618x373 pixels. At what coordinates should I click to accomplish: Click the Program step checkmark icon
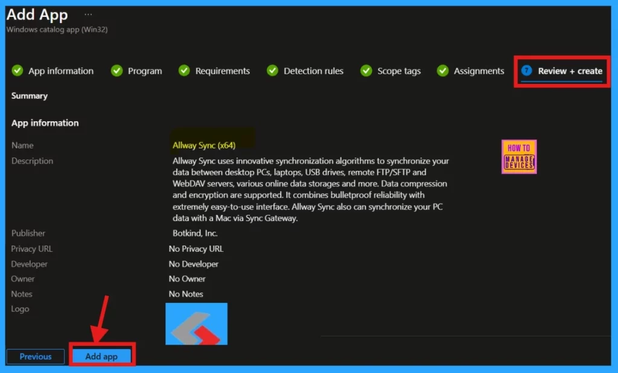click(116, 71)
